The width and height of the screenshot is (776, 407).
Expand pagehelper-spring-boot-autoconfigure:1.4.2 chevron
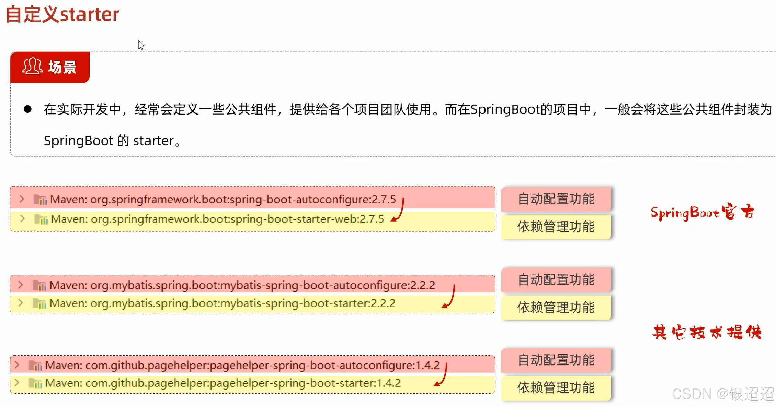pos(17,365)
